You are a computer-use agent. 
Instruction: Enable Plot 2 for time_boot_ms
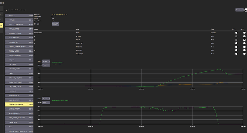point(244,33)
